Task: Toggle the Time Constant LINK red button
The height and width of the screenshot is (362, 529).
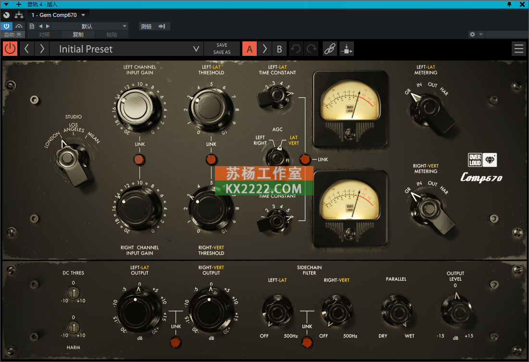Action: coord(304,159)
